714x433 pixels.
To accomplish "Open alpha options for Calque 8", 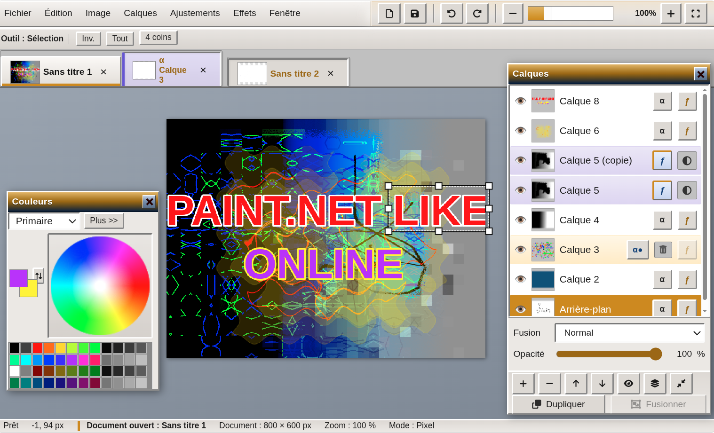I will [x=662, y=101].
